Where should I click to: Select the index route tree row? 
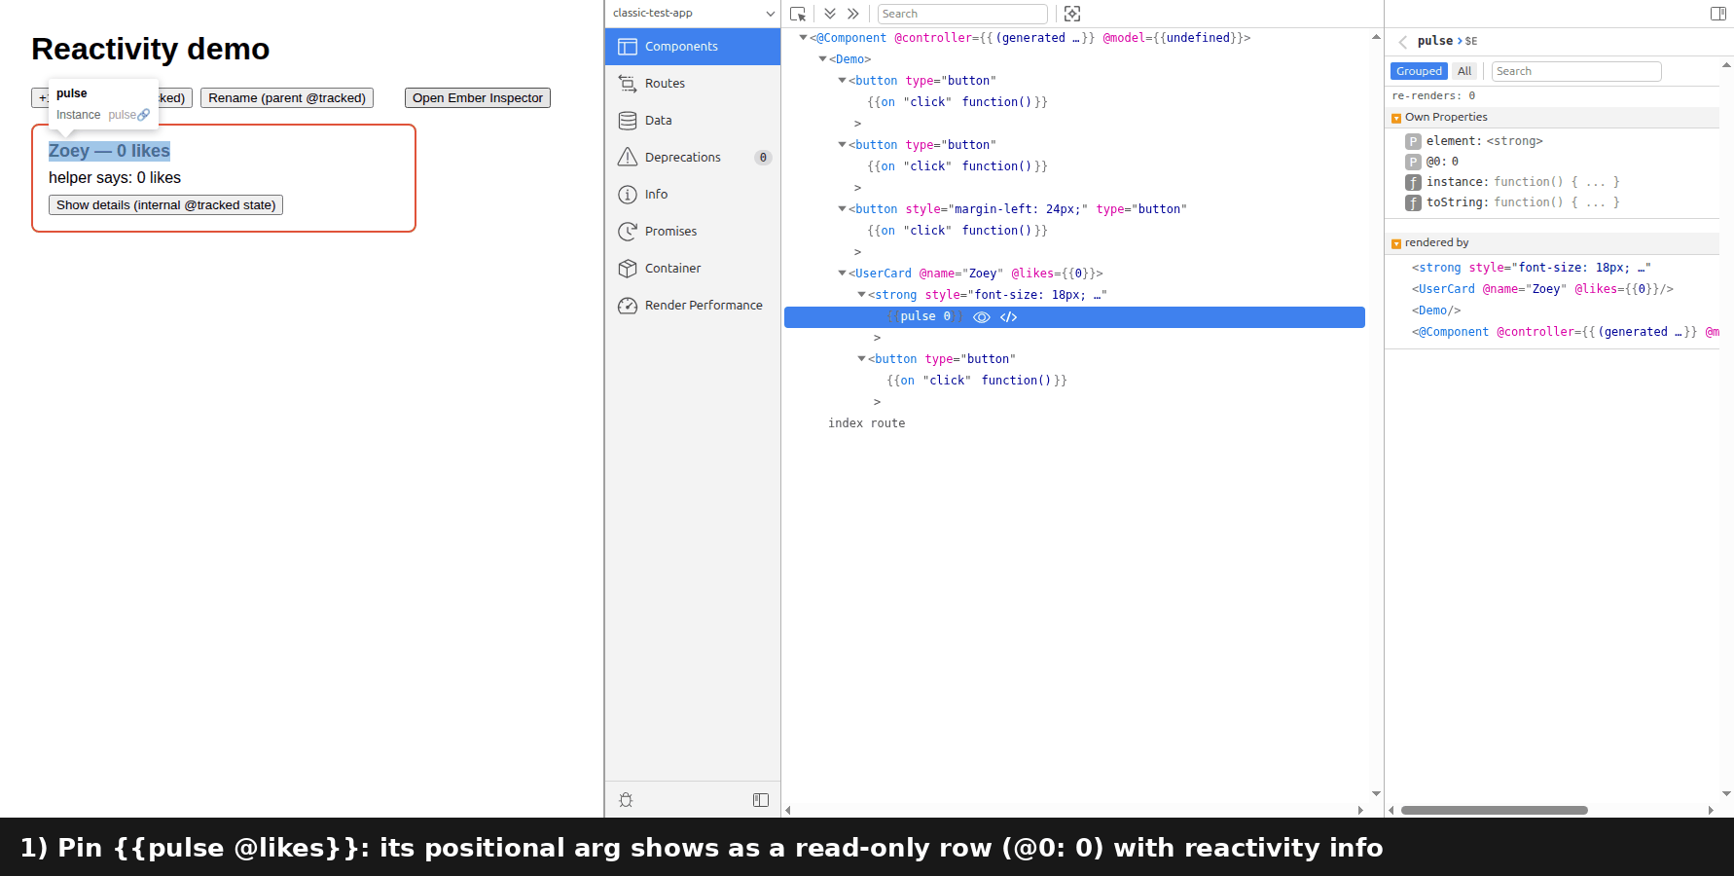866,423
